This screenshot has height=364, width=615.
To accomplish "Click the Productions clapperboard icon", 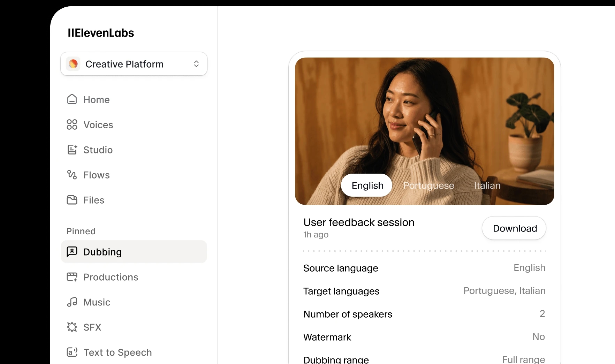I will (x=72, y=277).
